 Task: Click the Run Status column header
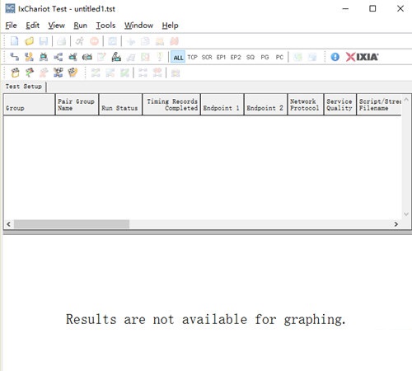[x=120, y=105]
